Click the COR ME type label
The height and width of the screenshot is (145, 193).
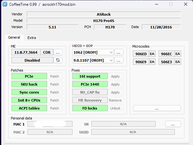coord(47,52)
